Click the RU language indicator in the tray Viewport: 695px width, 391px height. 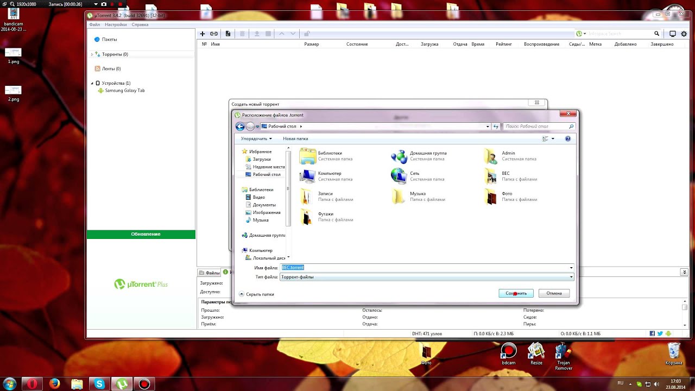coord(621,383)
